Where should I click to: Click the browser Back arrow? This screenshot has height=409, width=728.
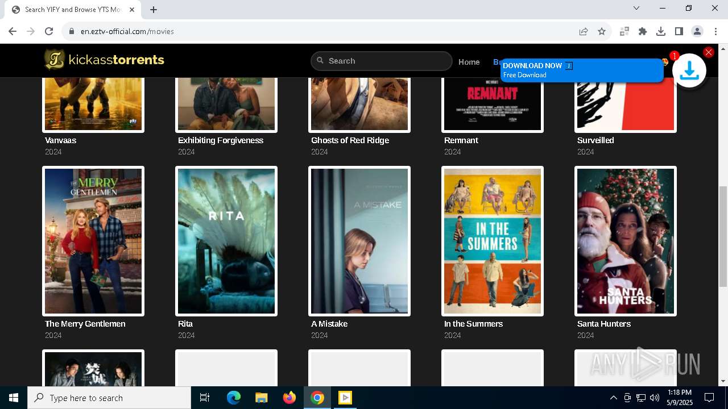click(x=13, y=31)
